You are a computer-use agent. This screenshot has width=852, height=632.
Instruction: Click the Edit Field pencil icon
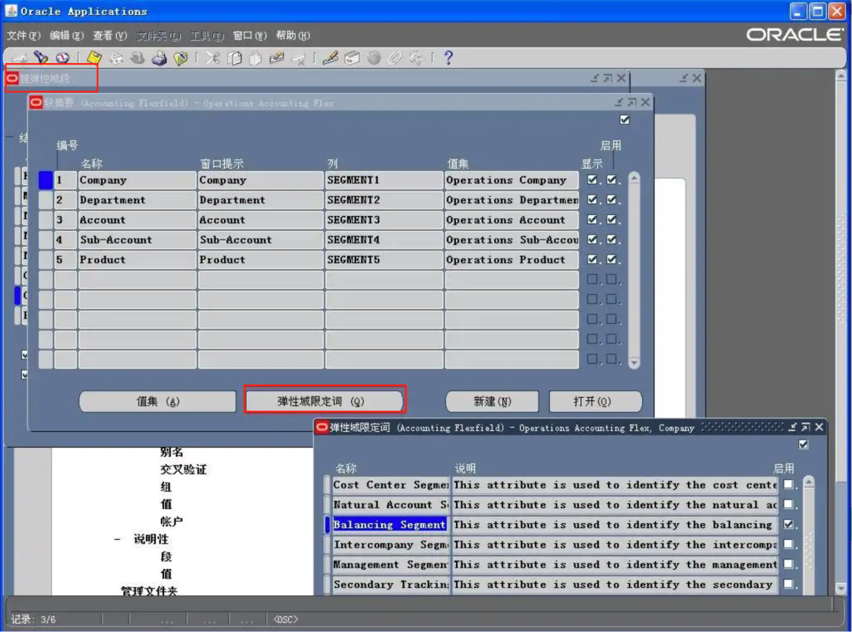(x=331, y=58)
